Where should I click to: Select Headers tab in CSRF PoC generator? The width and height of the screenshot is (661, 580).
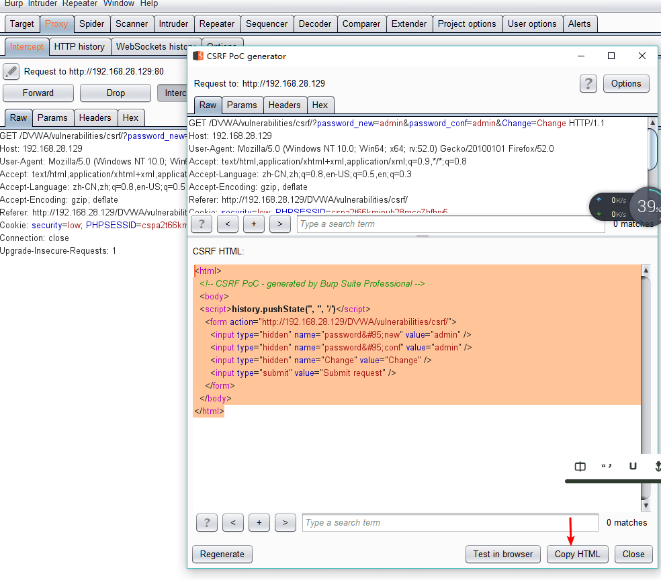285,105
